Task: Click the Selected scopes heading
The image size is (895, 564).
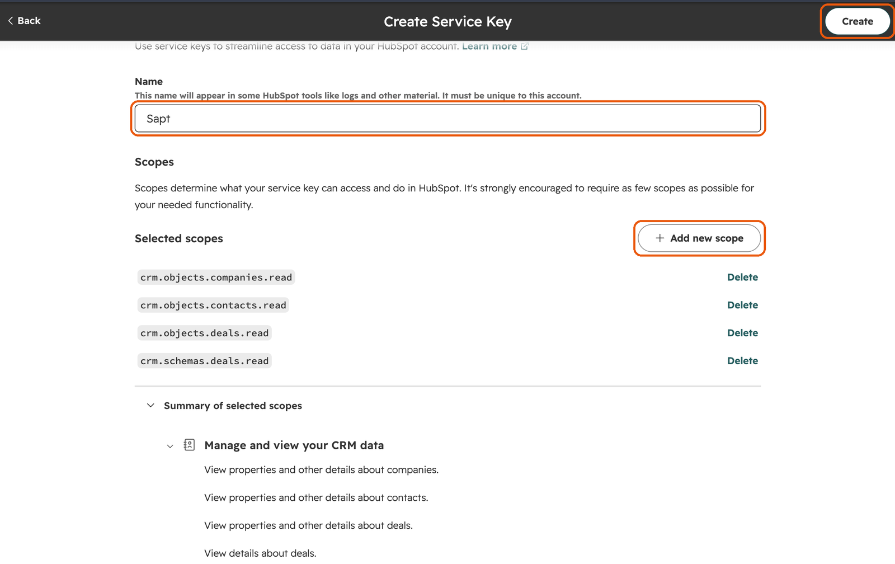Action: pyautogui.click(x=179, y=239)
